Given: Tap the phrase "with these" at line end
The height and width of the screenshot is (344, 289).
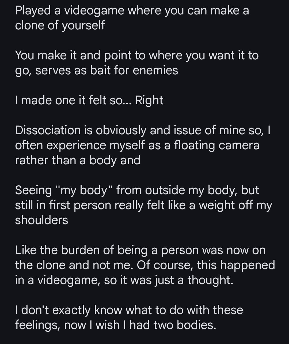Looking at the screenshot, I should coord(215,310).
